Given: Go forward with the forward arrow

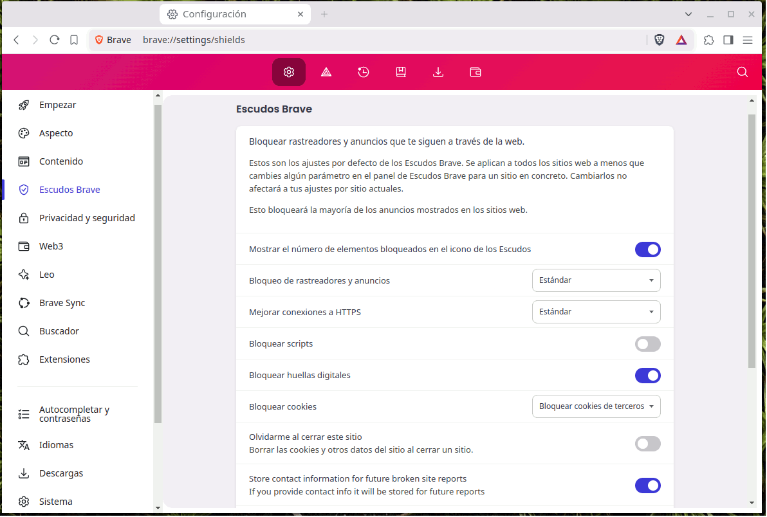Looking at the screenshot, I should click(35, 40).
